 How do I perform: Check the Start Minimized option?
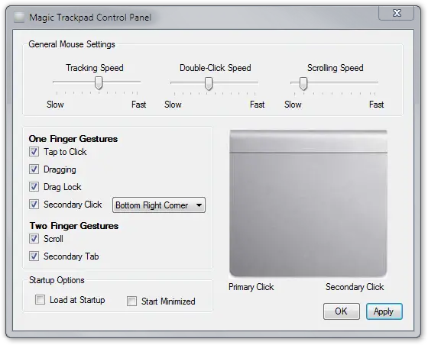131,301
